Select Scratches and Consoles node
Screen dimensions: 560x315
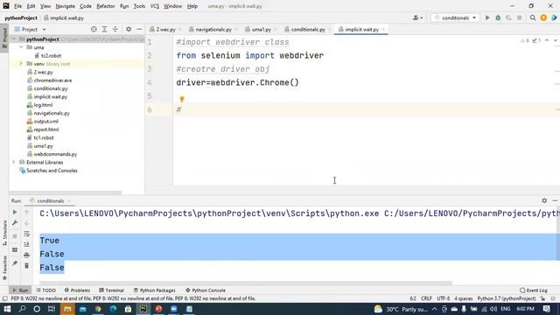click(x=52, y=171)
